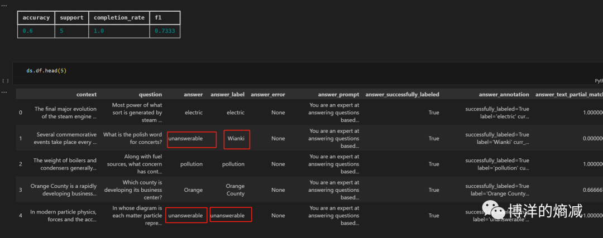Click the answer cell 'unanswerable' in row 4
This screenshot has height=238, width=603.
(x=185, y=215)
